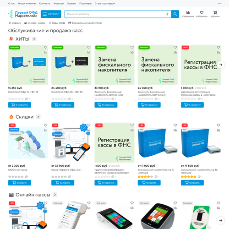Expand the Скидки section chevron

click(x=38, y=117)
